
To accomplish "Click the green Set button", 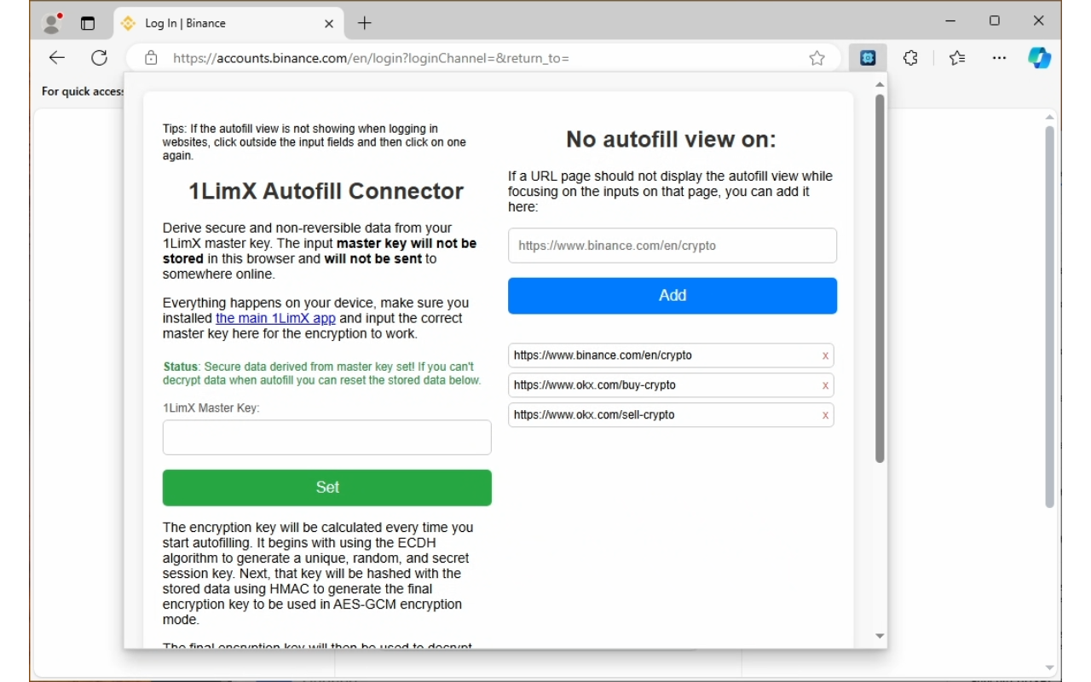I will (327, 488).
